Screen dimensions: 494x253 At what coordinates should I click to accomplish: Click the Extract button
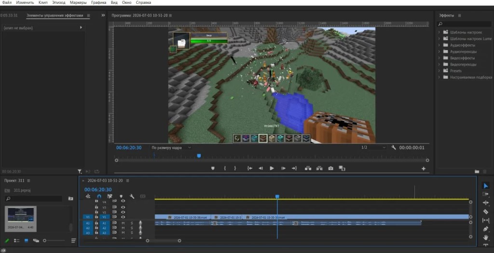(x=319, y=168)
